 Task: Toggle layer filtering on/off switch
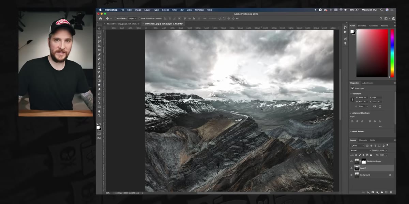coord(387,145)
